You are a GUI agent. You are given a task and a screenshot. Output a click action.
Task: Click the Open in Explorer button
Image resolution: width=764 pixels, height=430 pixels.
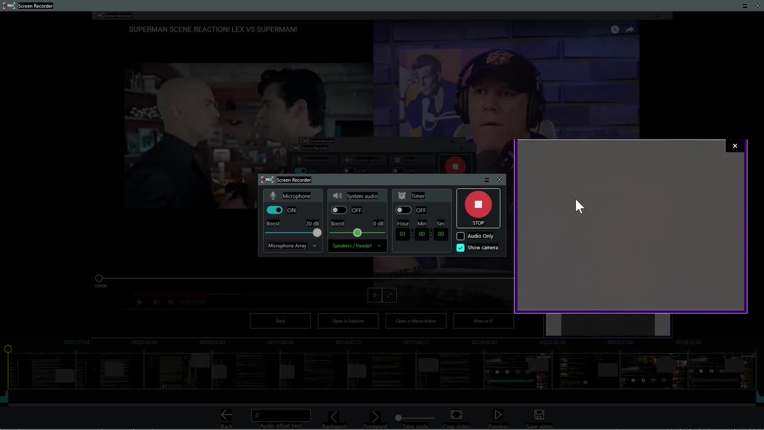(348, 321)
